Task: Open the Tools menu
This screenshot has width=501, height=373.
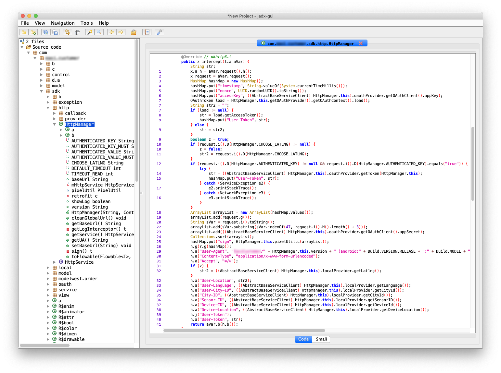Action: point(86,23)
